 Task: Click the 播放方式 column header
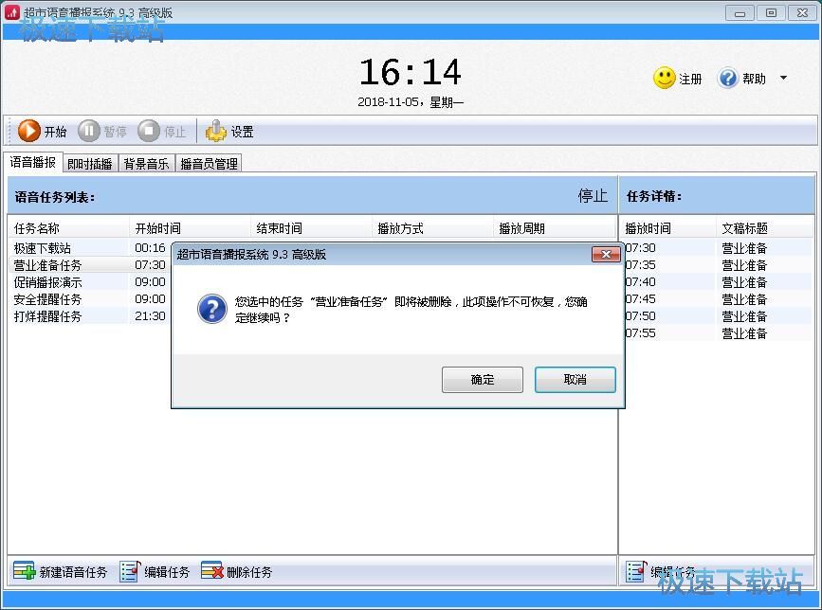coord(432,228)
